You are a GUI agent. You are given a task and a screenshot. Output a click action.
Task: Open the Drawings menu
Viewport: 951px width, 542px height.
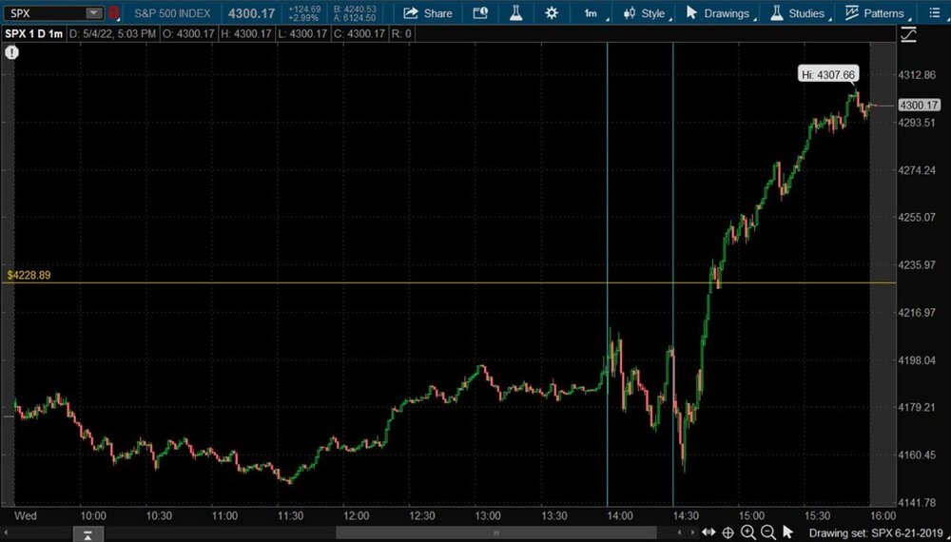pyautogui.click(x=718, y=13)
